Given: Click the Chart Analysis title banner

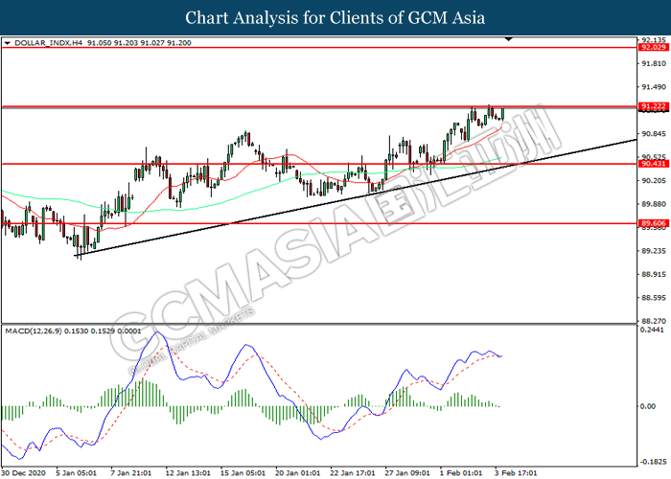Looking at the screenshot, I should [335, 18].
